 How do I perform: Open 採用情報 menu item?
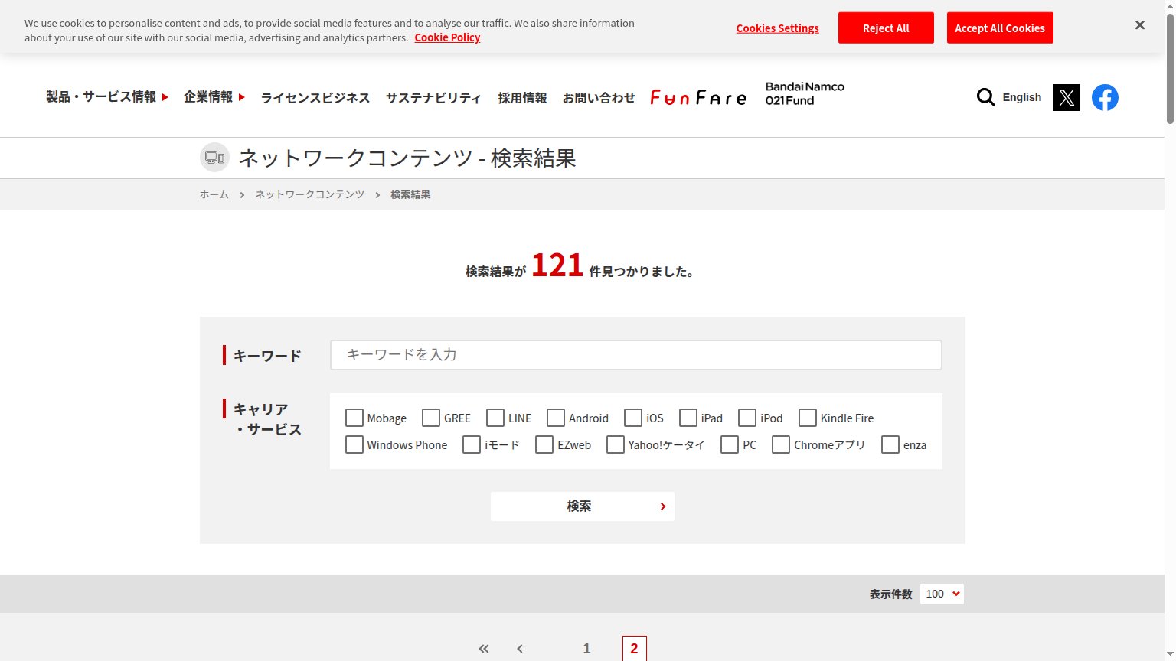tap(522, 98)
